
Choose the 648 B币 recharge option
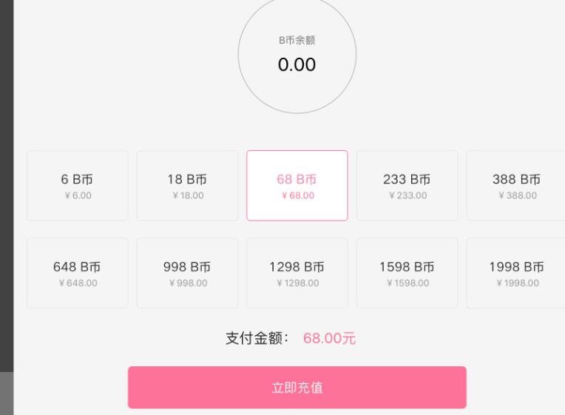77,273
